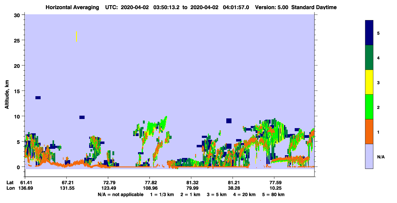
Task: Click the y-axis tick label 25
Action: pos(18,40)
